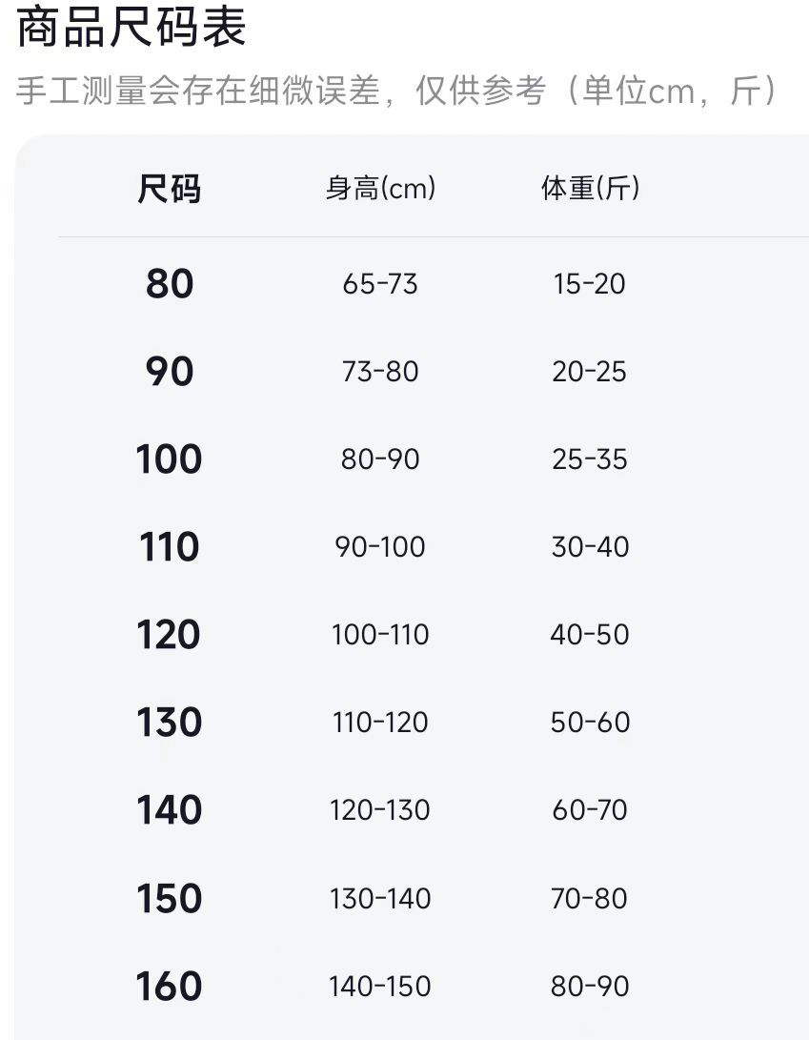Click the 90-100 height cell

pyautogui.click(x=380, y=547)
